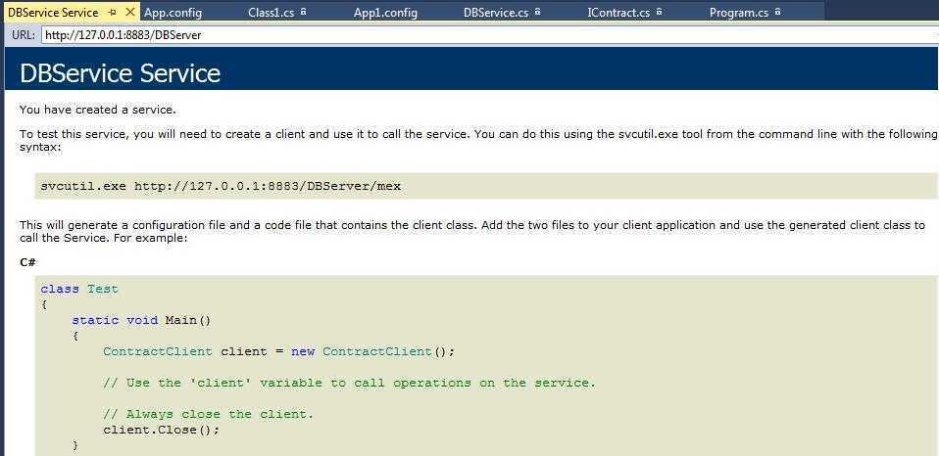Screen dimensions: 939x456
Task: Click the lock icon on Class1.cs tab
Action: pyautogui.click(x=304, y=12)
